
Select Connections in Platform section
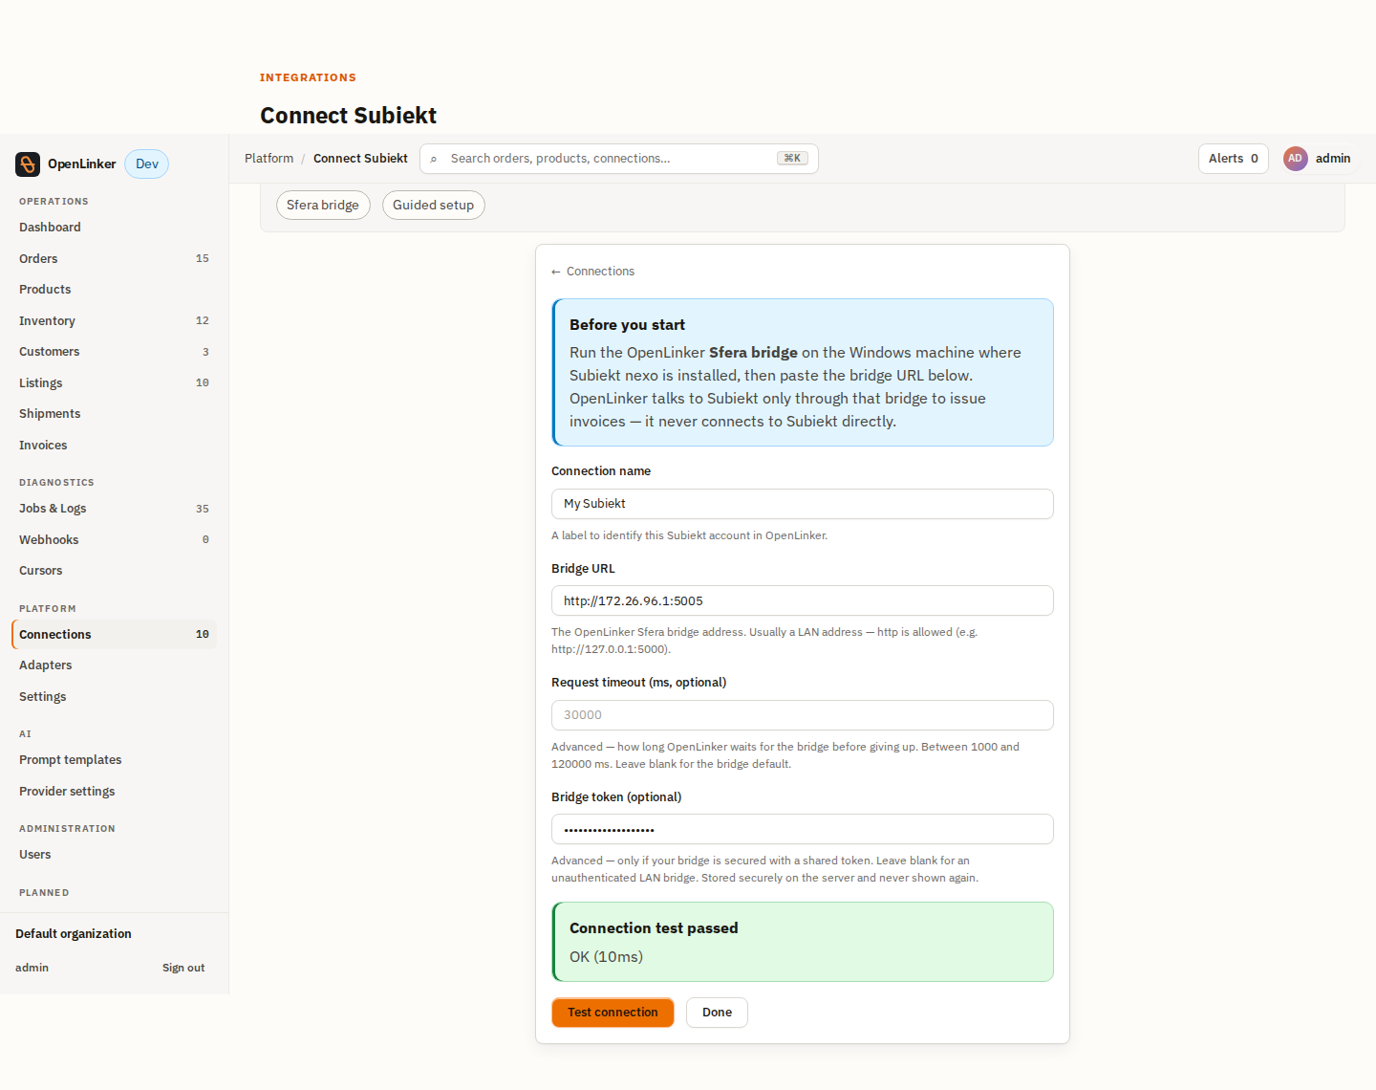click(115, 635)
